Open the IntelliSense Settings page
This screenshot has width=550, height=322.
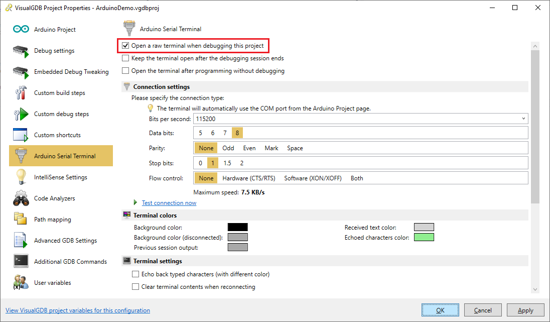pos(61,177)
